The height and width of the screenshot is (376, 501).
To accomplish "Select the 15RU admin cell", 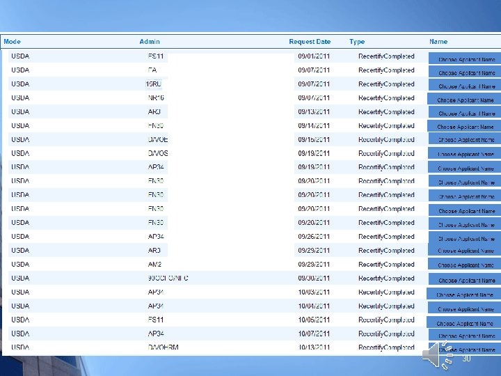I will (x=154, y=84).
